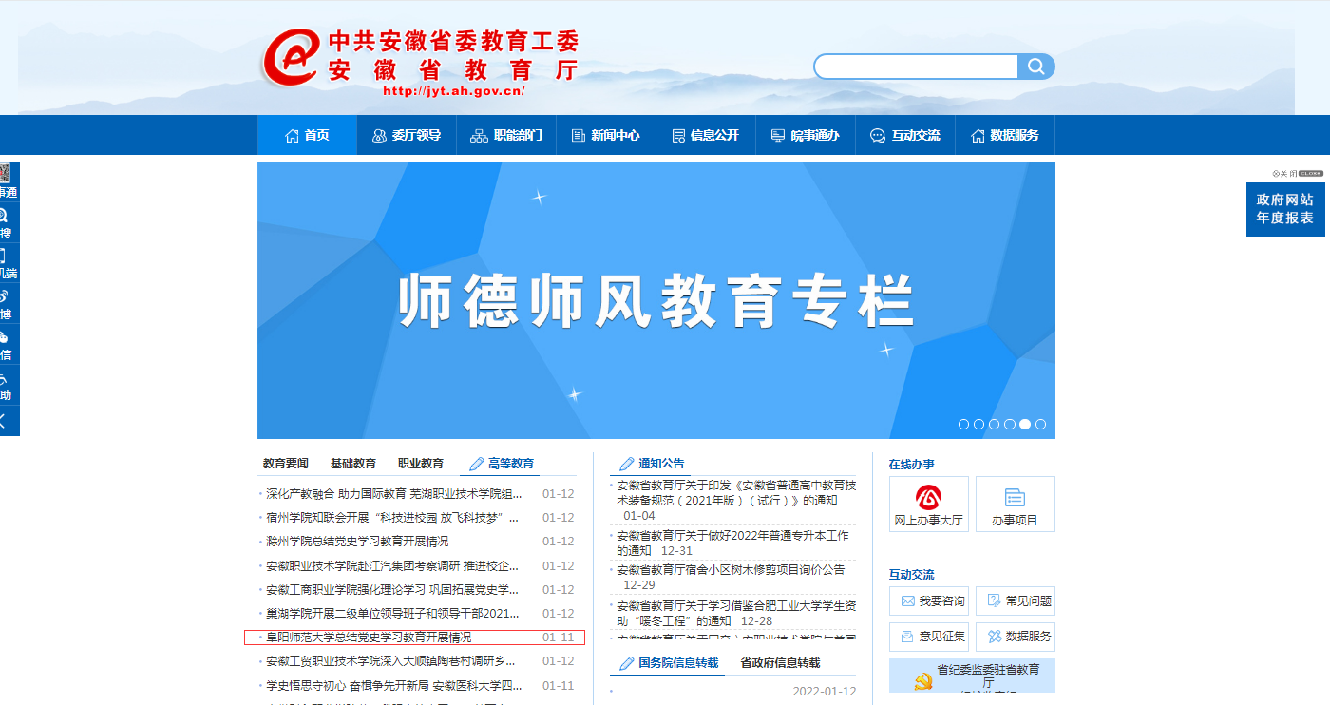Select the last carousel indicator dot
Viewport: 1330px width, 705px height.
coord(1041,425)
